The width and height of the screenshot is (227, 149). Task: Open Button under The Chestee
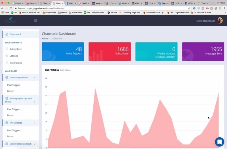point(11,137)
